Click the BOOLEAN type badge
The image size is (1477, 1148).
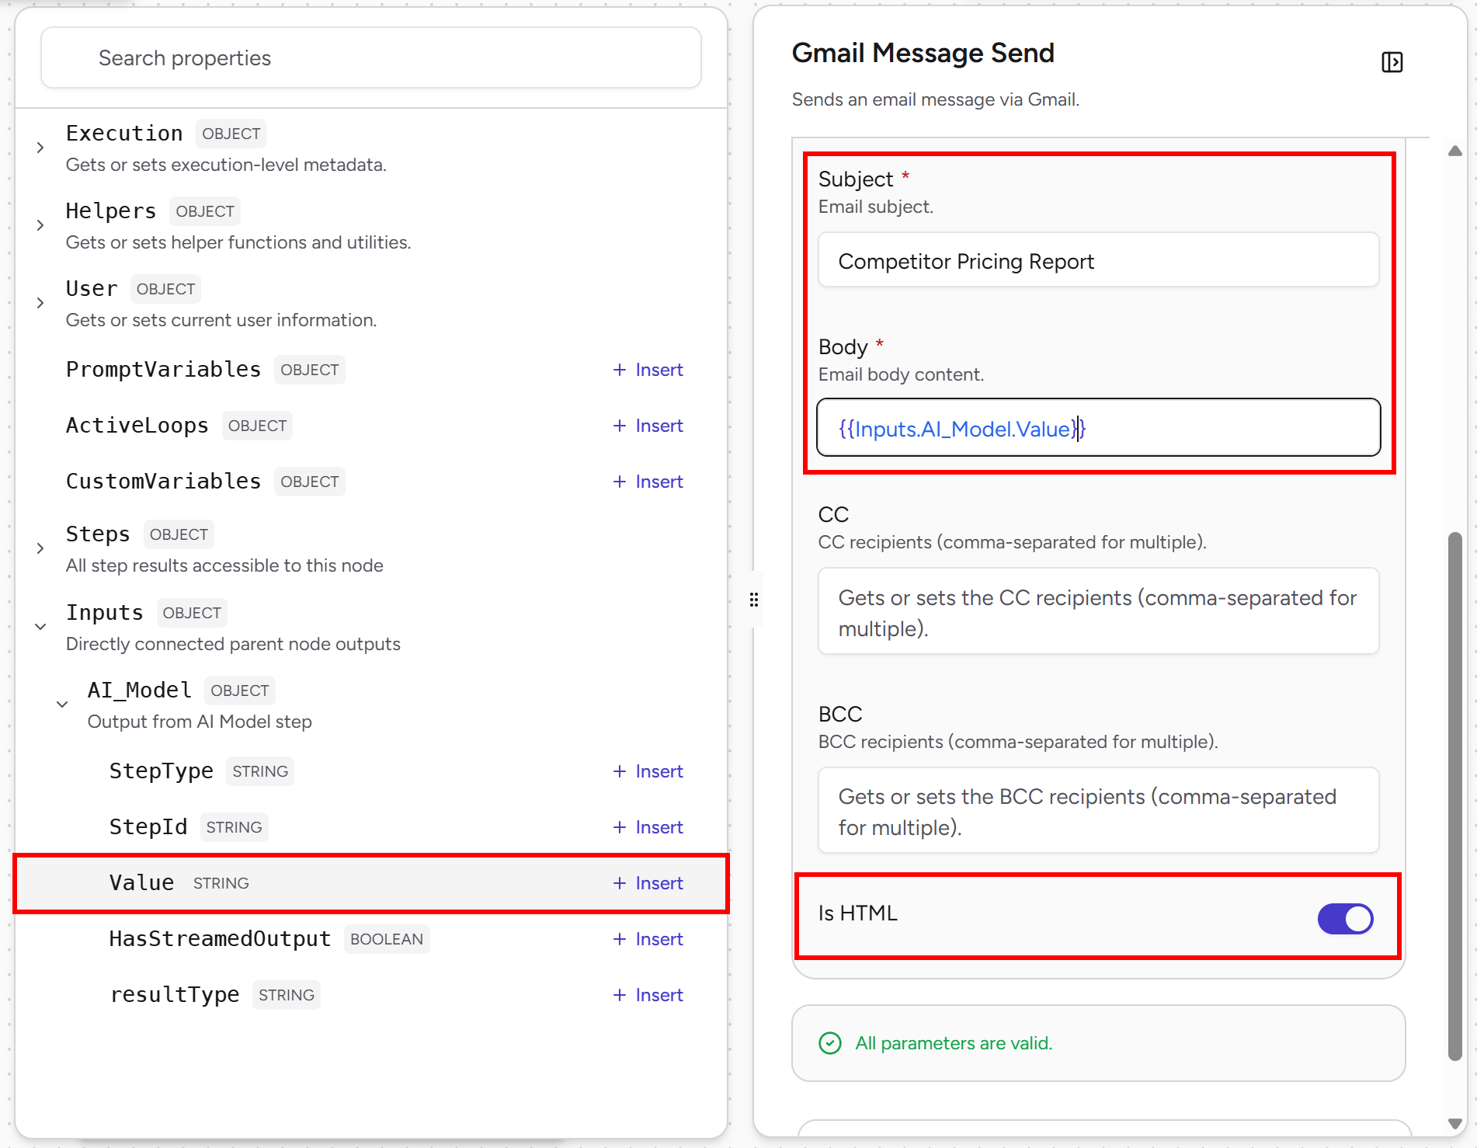(387, 939)
